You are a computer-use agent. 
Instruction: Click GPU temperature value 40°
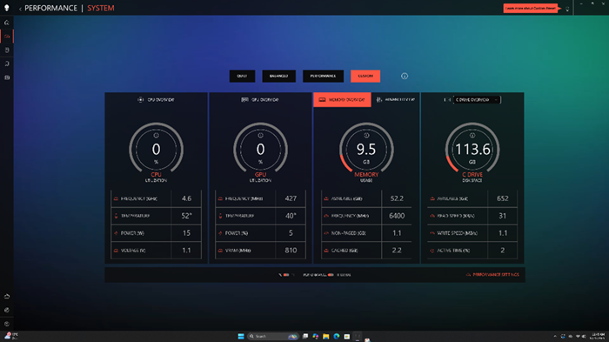pos(291,216)
